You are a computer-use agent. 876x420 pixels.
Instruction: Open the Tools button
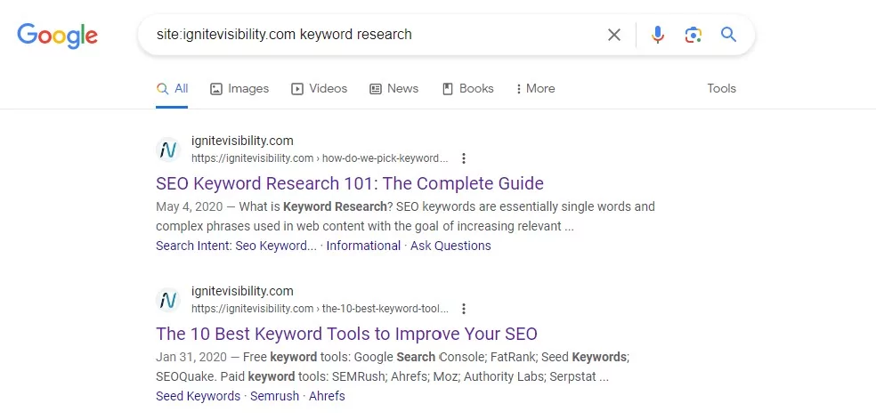[x=721, y=88]
